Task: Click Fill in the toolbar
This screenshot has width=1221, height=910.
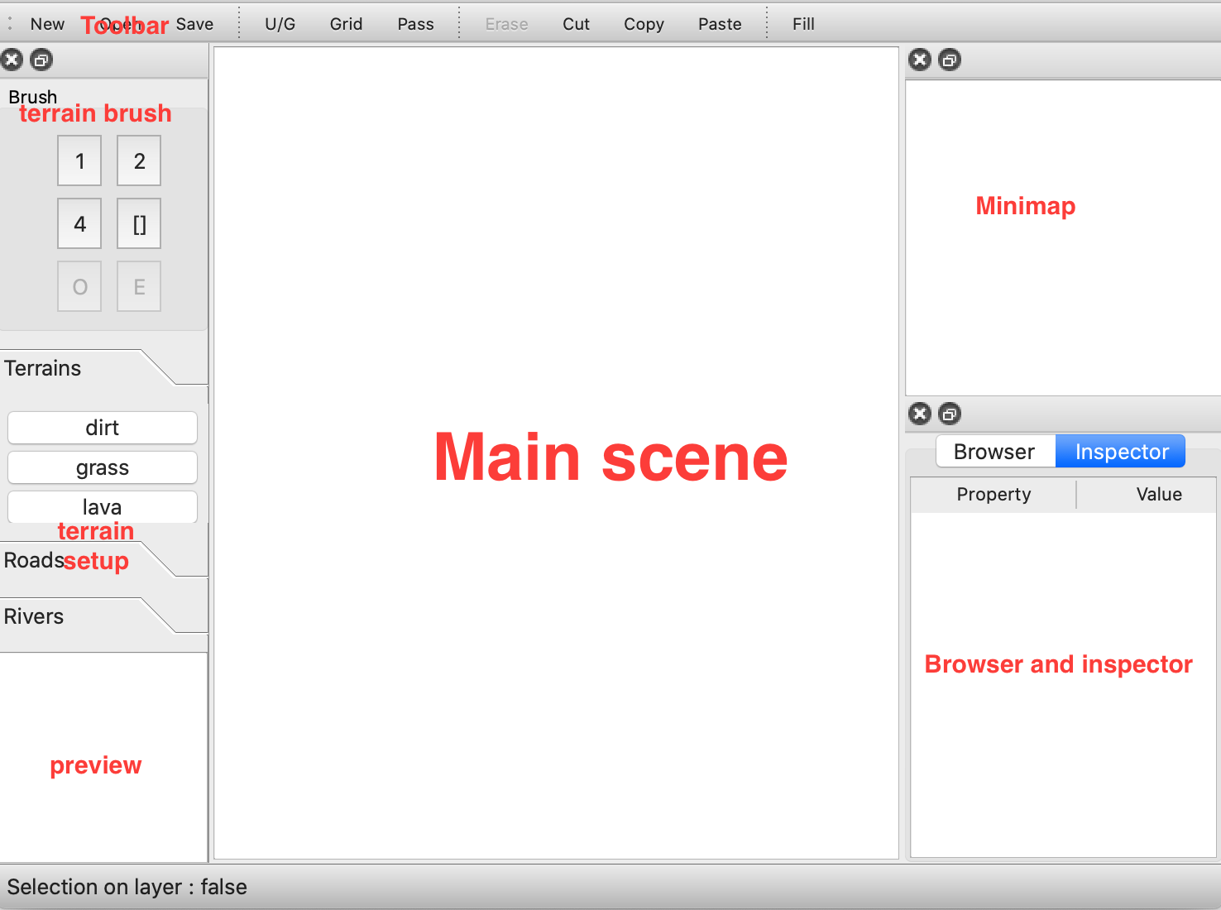Action: 803,24
